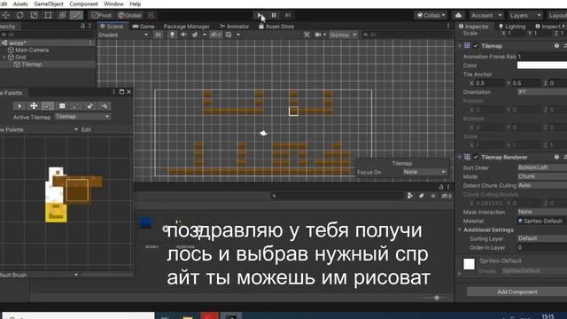Open the Asset Store tab

[276, 27]
